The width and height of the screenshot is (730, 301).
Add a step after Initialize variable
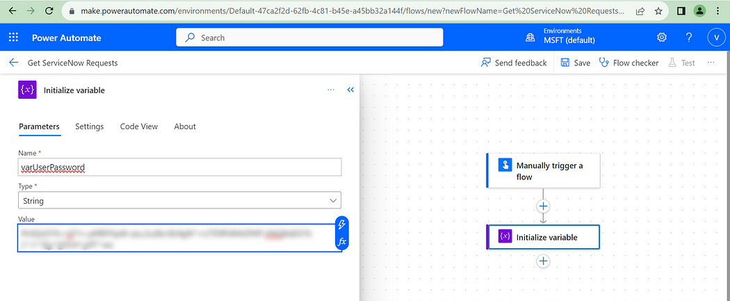click(543, 261)
